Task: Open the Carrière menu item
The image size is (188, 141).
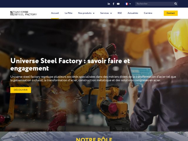Action: pyautogui.click(x=148, y=13)
